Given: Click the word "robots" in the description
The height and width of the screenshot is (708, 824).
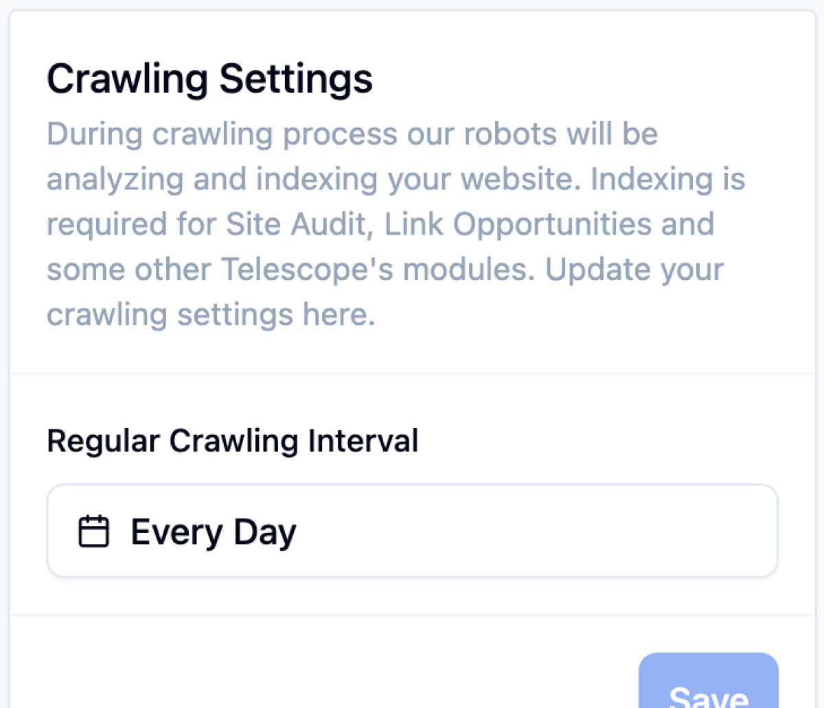Looking at the screenshot, I should coord(510,134).
